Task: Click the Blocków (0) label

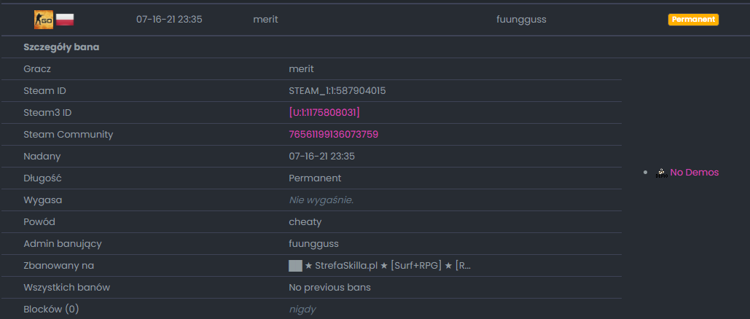Action: pyautogui.click(x=51, y=310)
